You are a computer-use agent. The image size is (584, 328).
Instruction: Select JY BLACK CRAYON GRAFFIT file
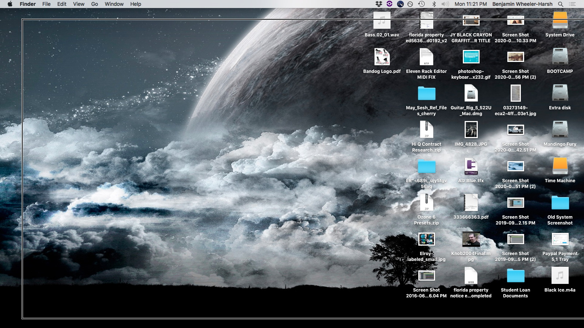pos(471,20)
